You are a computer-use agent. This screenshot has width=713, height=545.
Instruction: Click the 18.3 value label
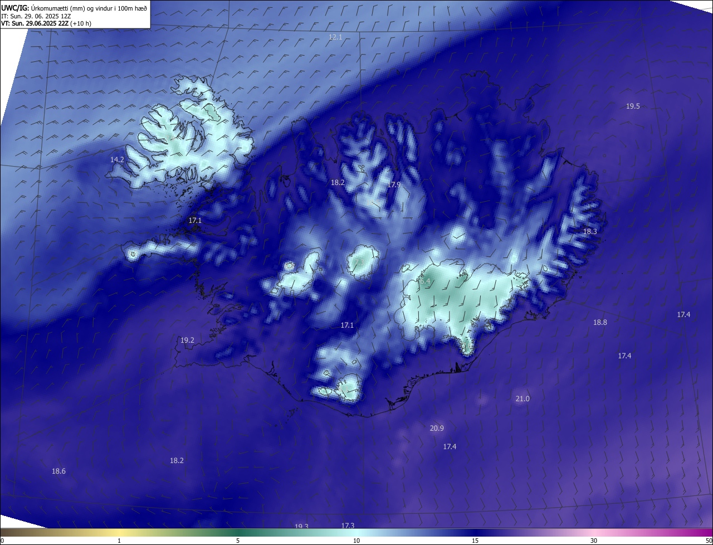tap(590, 231)
